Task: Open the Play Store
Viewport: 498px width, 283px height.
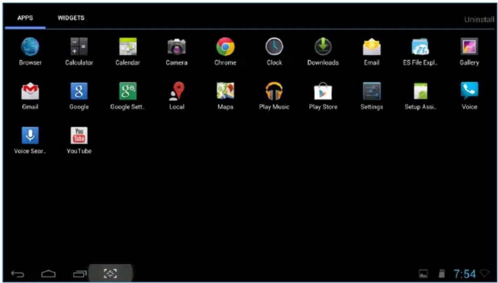Action: pos(323,96)
